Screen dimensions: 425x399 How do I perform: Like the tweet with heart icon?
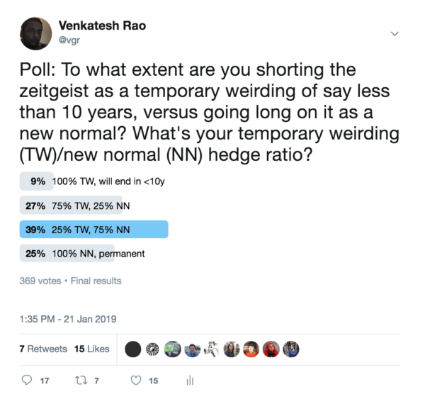tap(136, 381)
